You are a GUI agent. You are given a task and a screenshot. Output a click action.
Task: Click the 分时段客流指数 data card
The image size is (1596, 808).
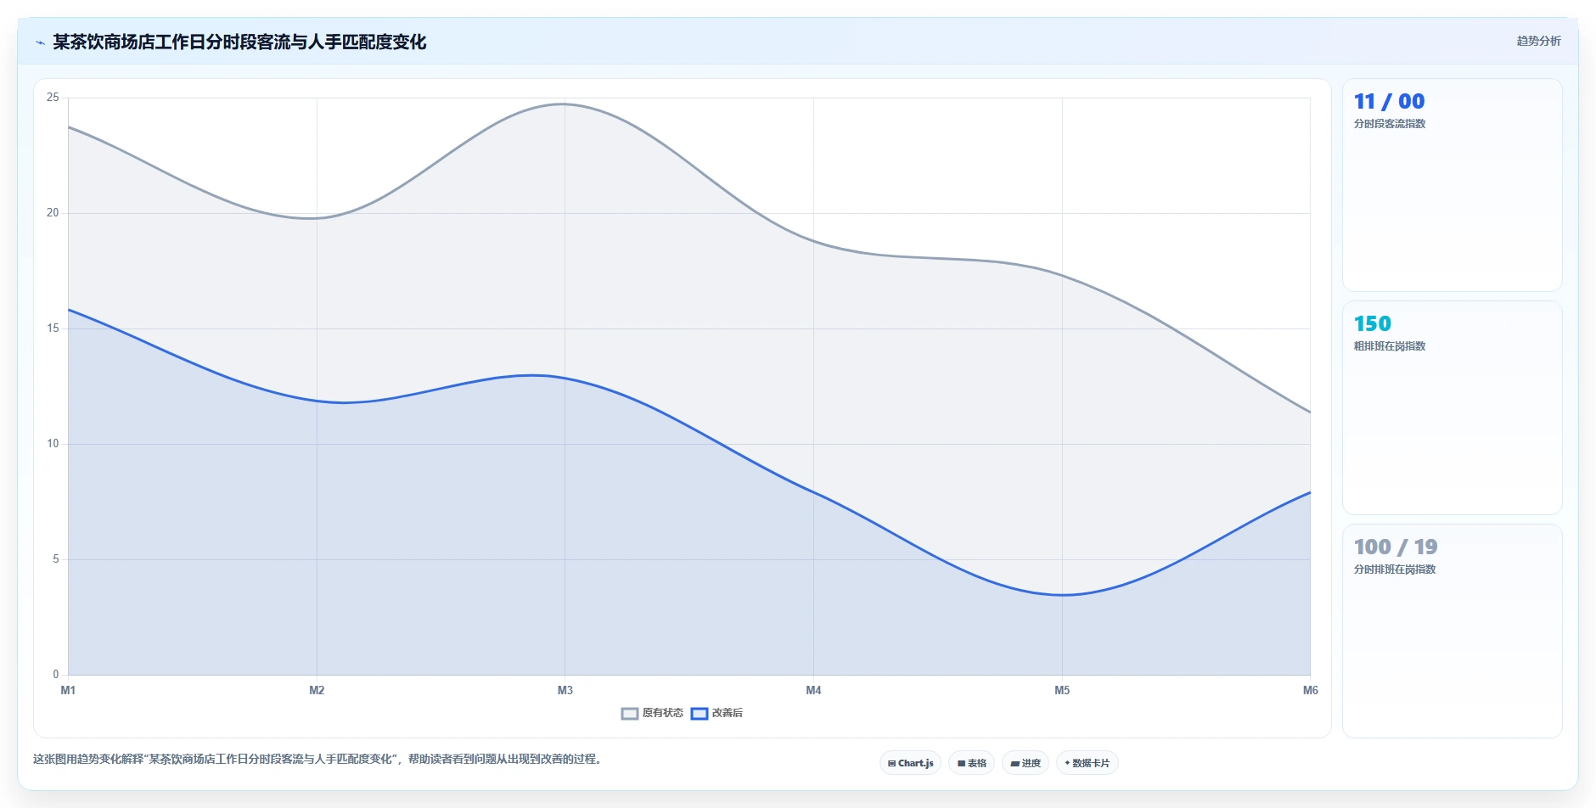click(1452, 185)
